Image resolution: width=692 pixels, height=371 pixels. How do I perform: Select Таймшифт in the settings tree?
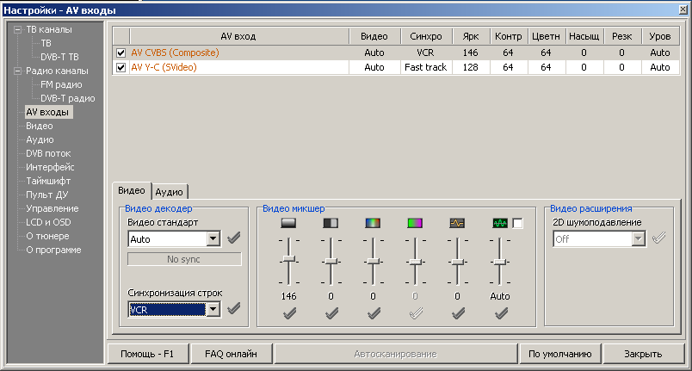point(48,181)
